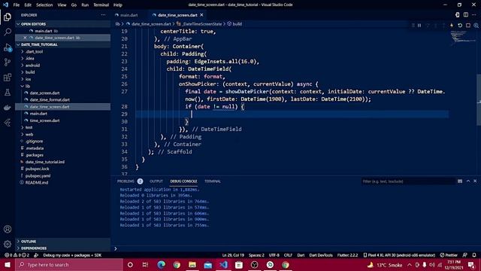Click the Ln 29, Col 19 cursor position
The image size is (481, 271).
point(233,255)
